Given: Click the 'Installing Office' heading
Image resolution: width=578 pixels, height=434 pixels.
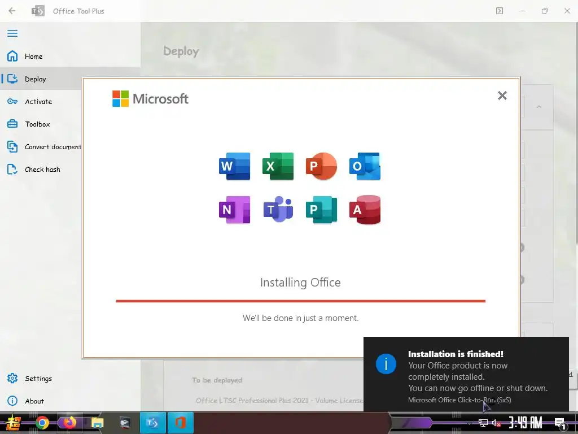Looking at the screenshot, I should pyautogui.click(x=300, y=283).
